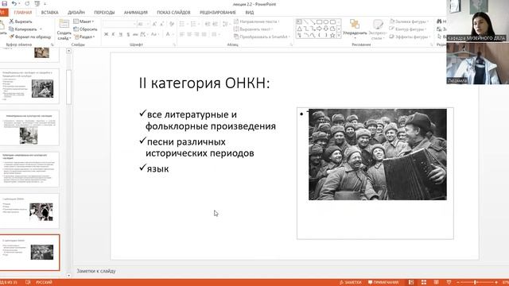Select the rectangle shape in shapes gallery

tap(320, 22)
